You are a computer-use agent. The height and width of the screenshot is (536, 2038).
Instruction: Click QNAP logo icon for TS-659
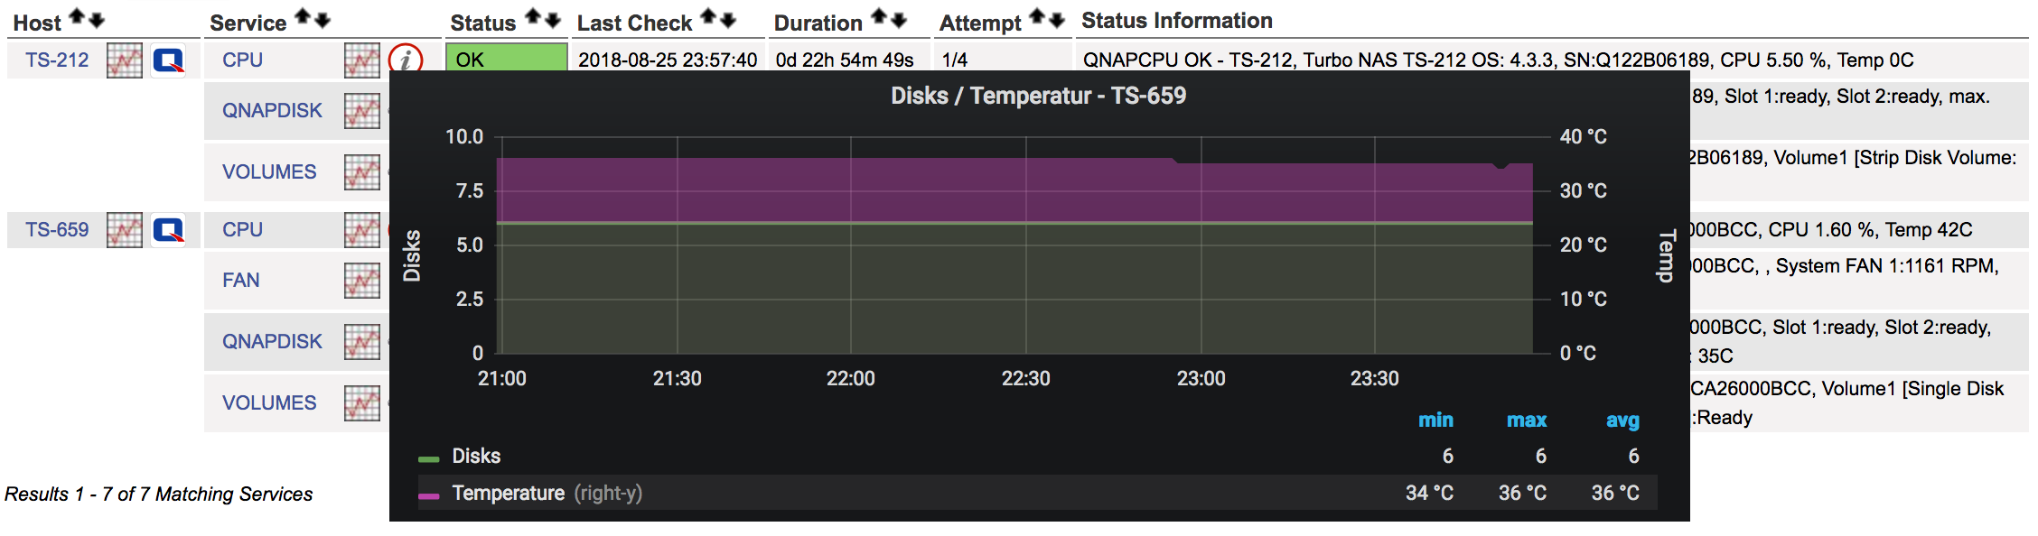(x=168, y=230)
